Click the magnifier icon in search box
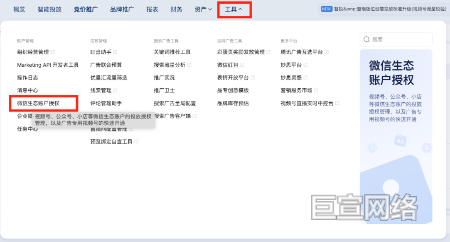The width and height of the screenshot is (450, 242). [x=366, y=39]
